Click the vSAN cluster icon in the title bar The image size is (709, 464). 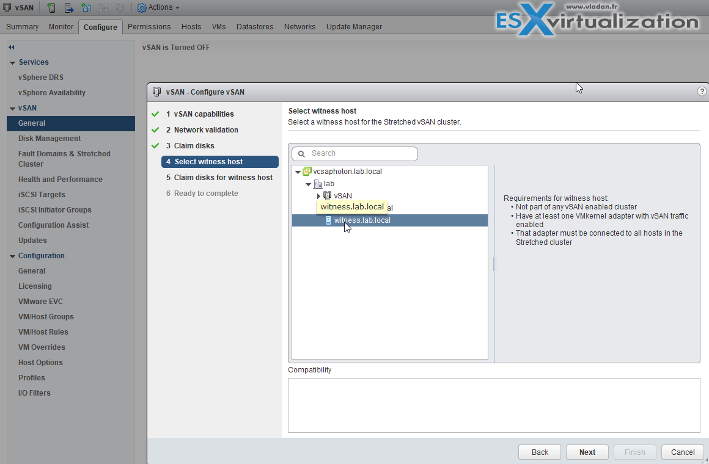7,8
